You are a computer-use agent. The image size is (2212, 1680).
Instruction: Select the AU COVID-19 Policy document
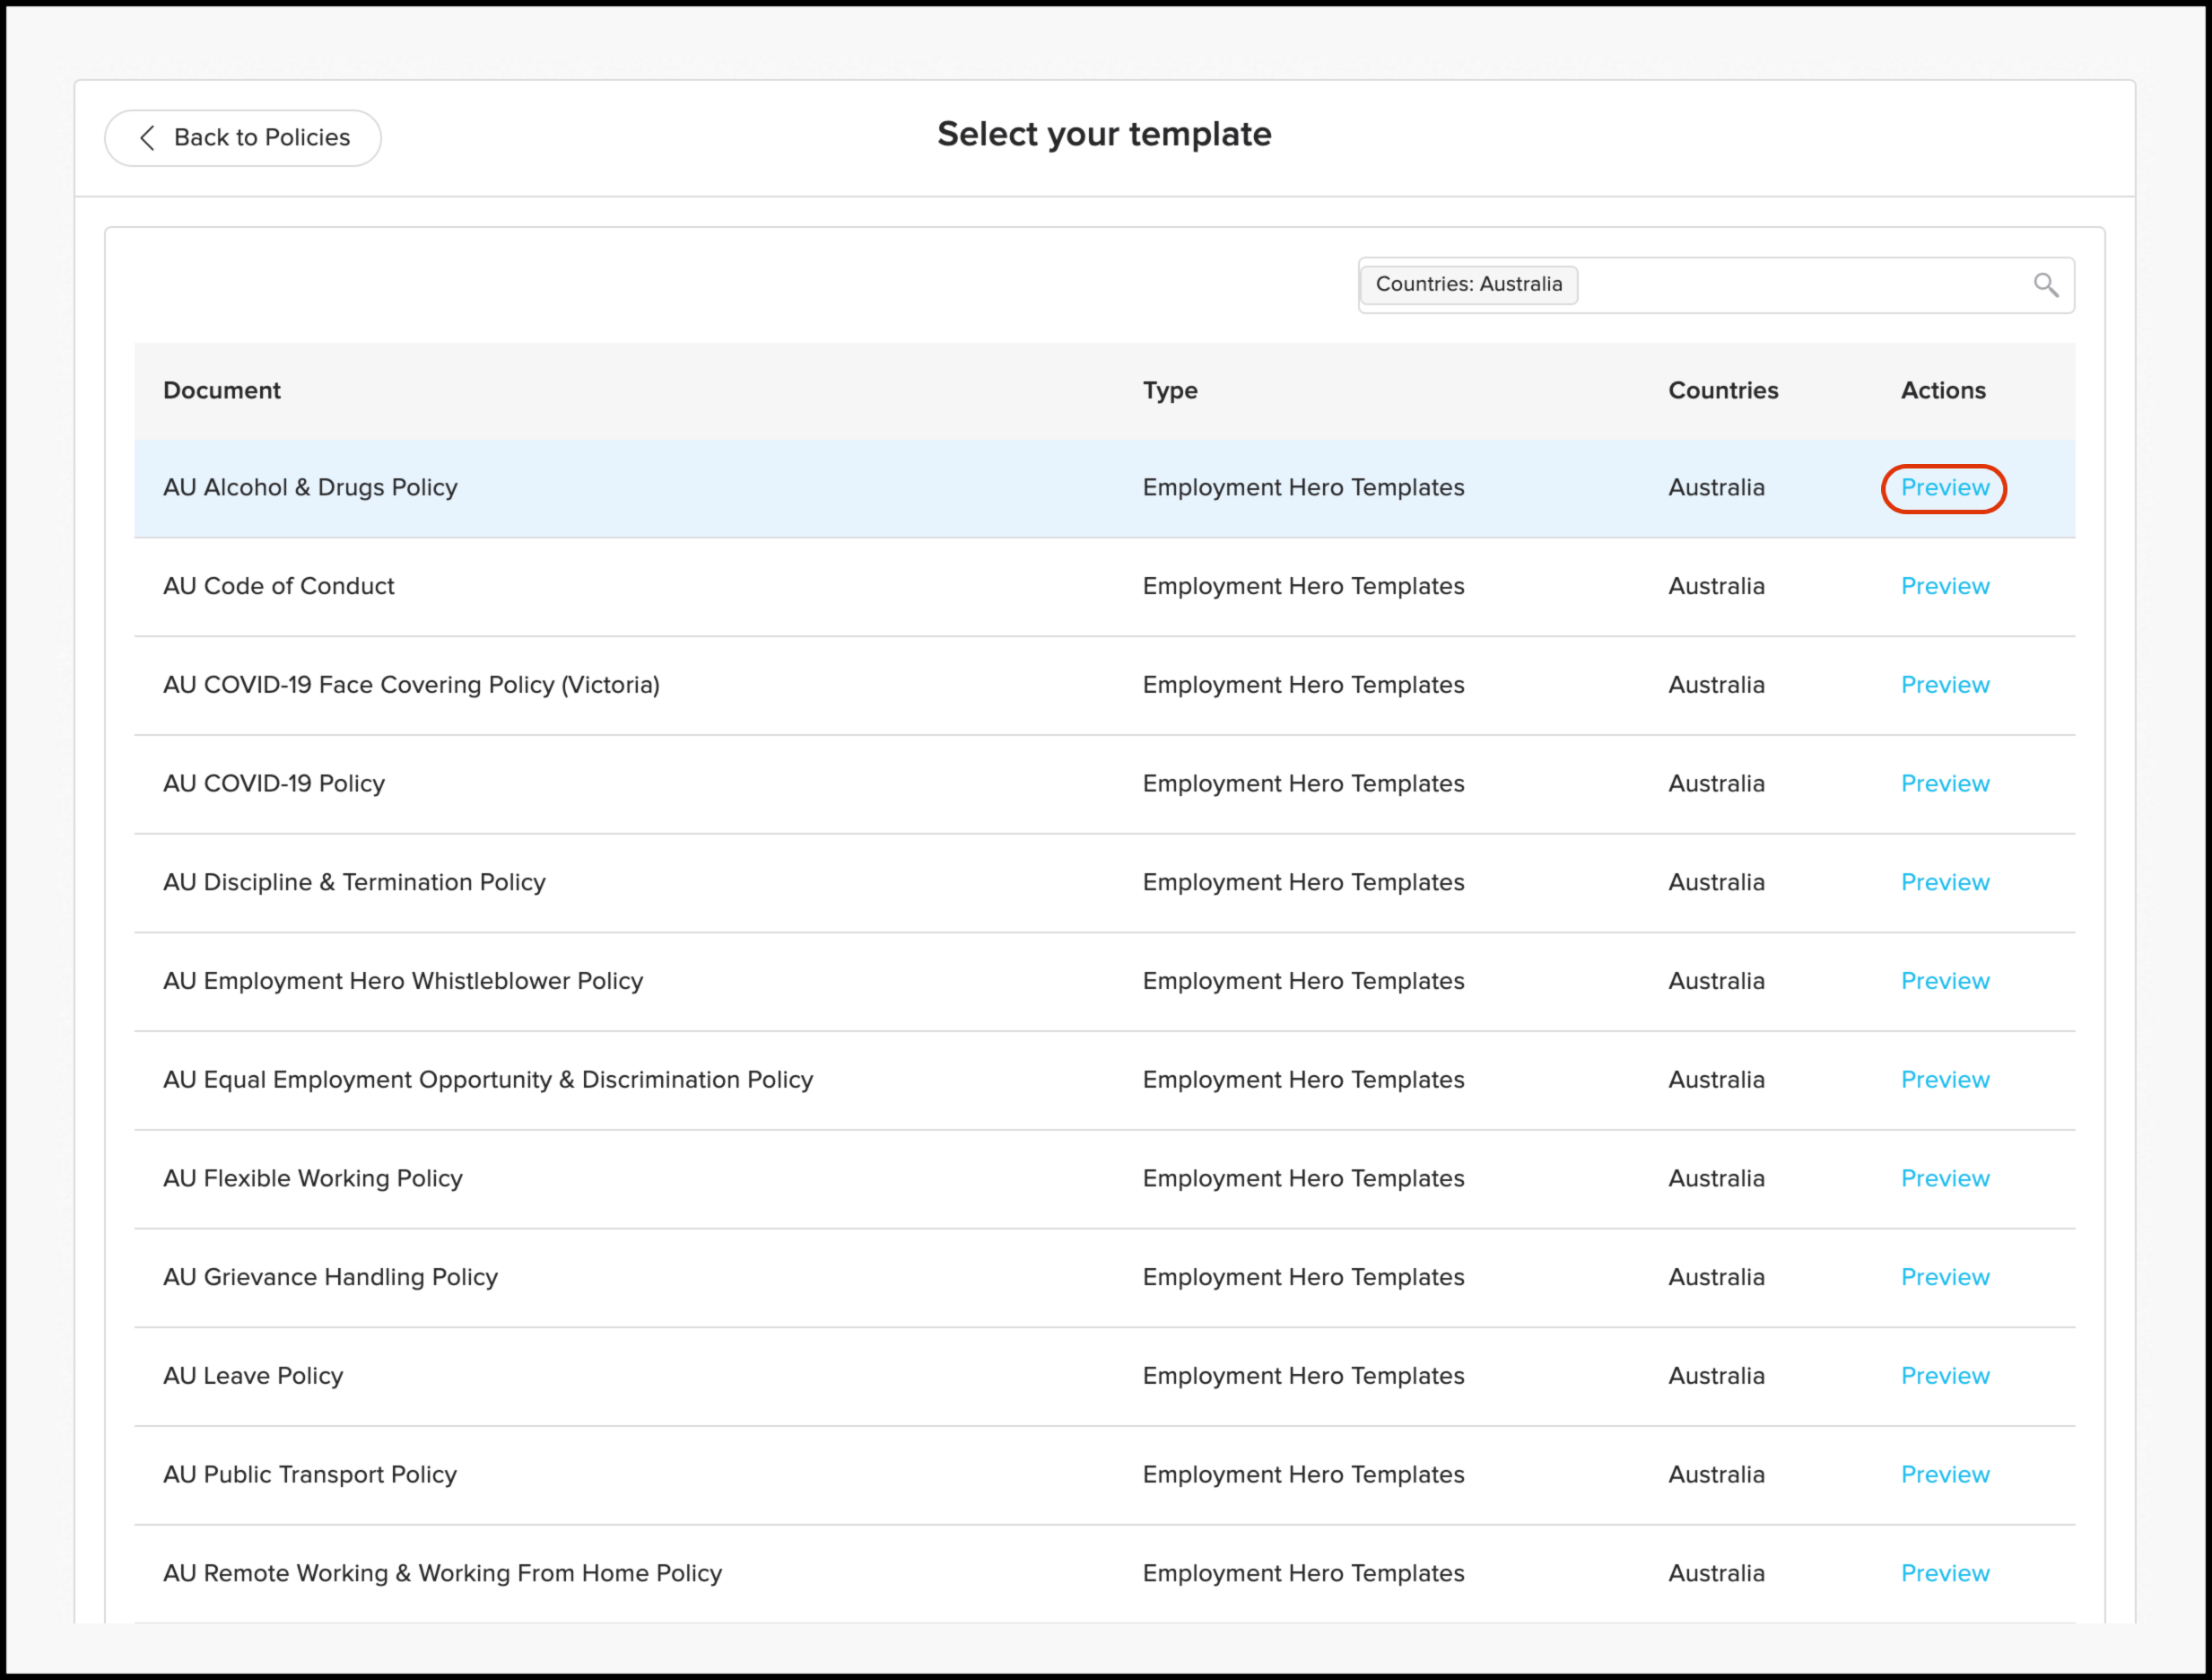coord(273,784)
